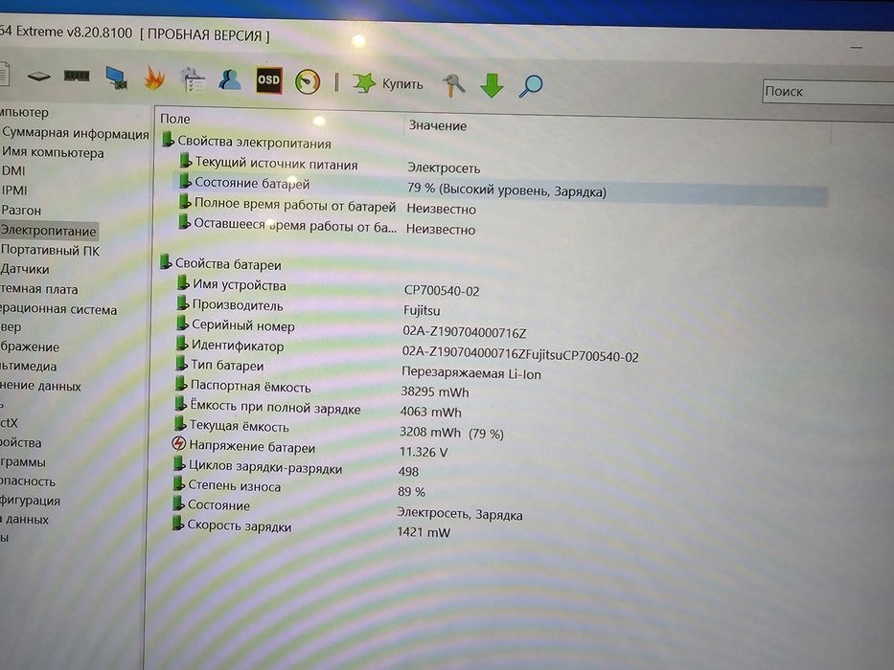Open the gauge benchmark icon
The width and height of the screenshot is (894, 670).
pyautogui.click(x=308, y=81)
